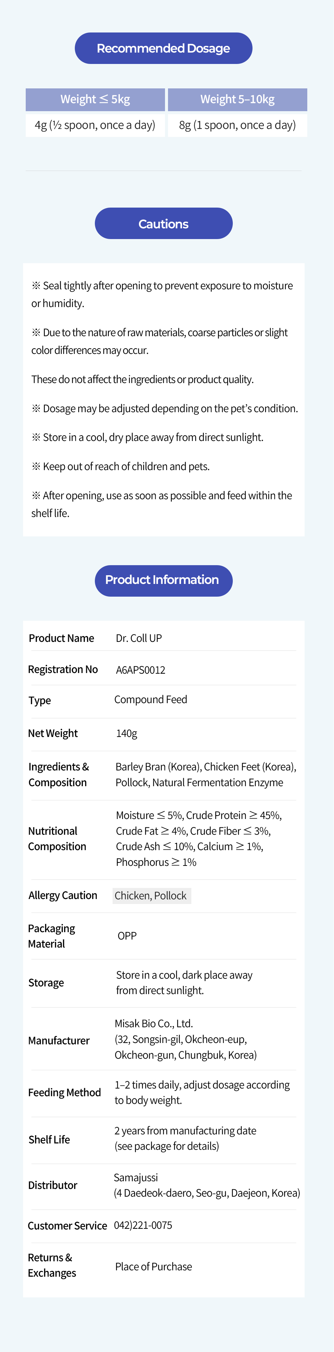Screen dimensions: 334x1352
Task: Click the Place of Purchase text
Action: pos(153,1266)
